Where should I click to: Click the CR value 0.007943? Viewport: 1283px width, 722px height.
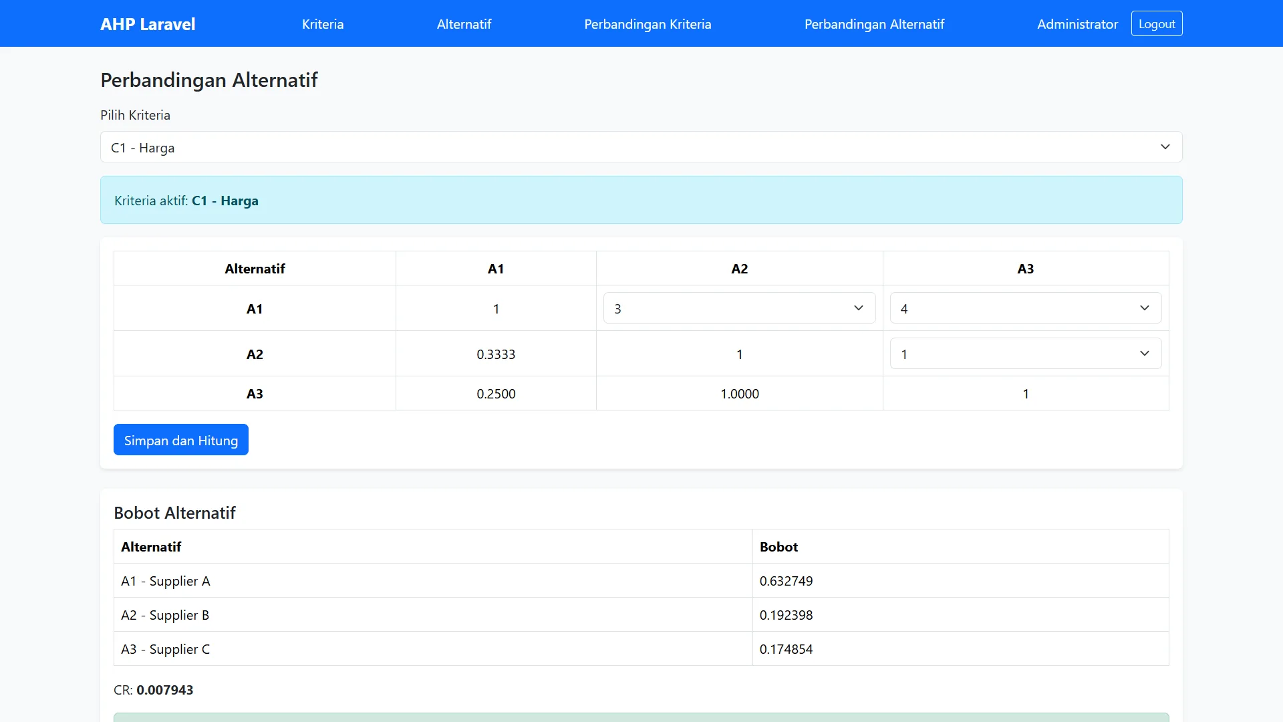pyautogui.click(x=165, y=690)
